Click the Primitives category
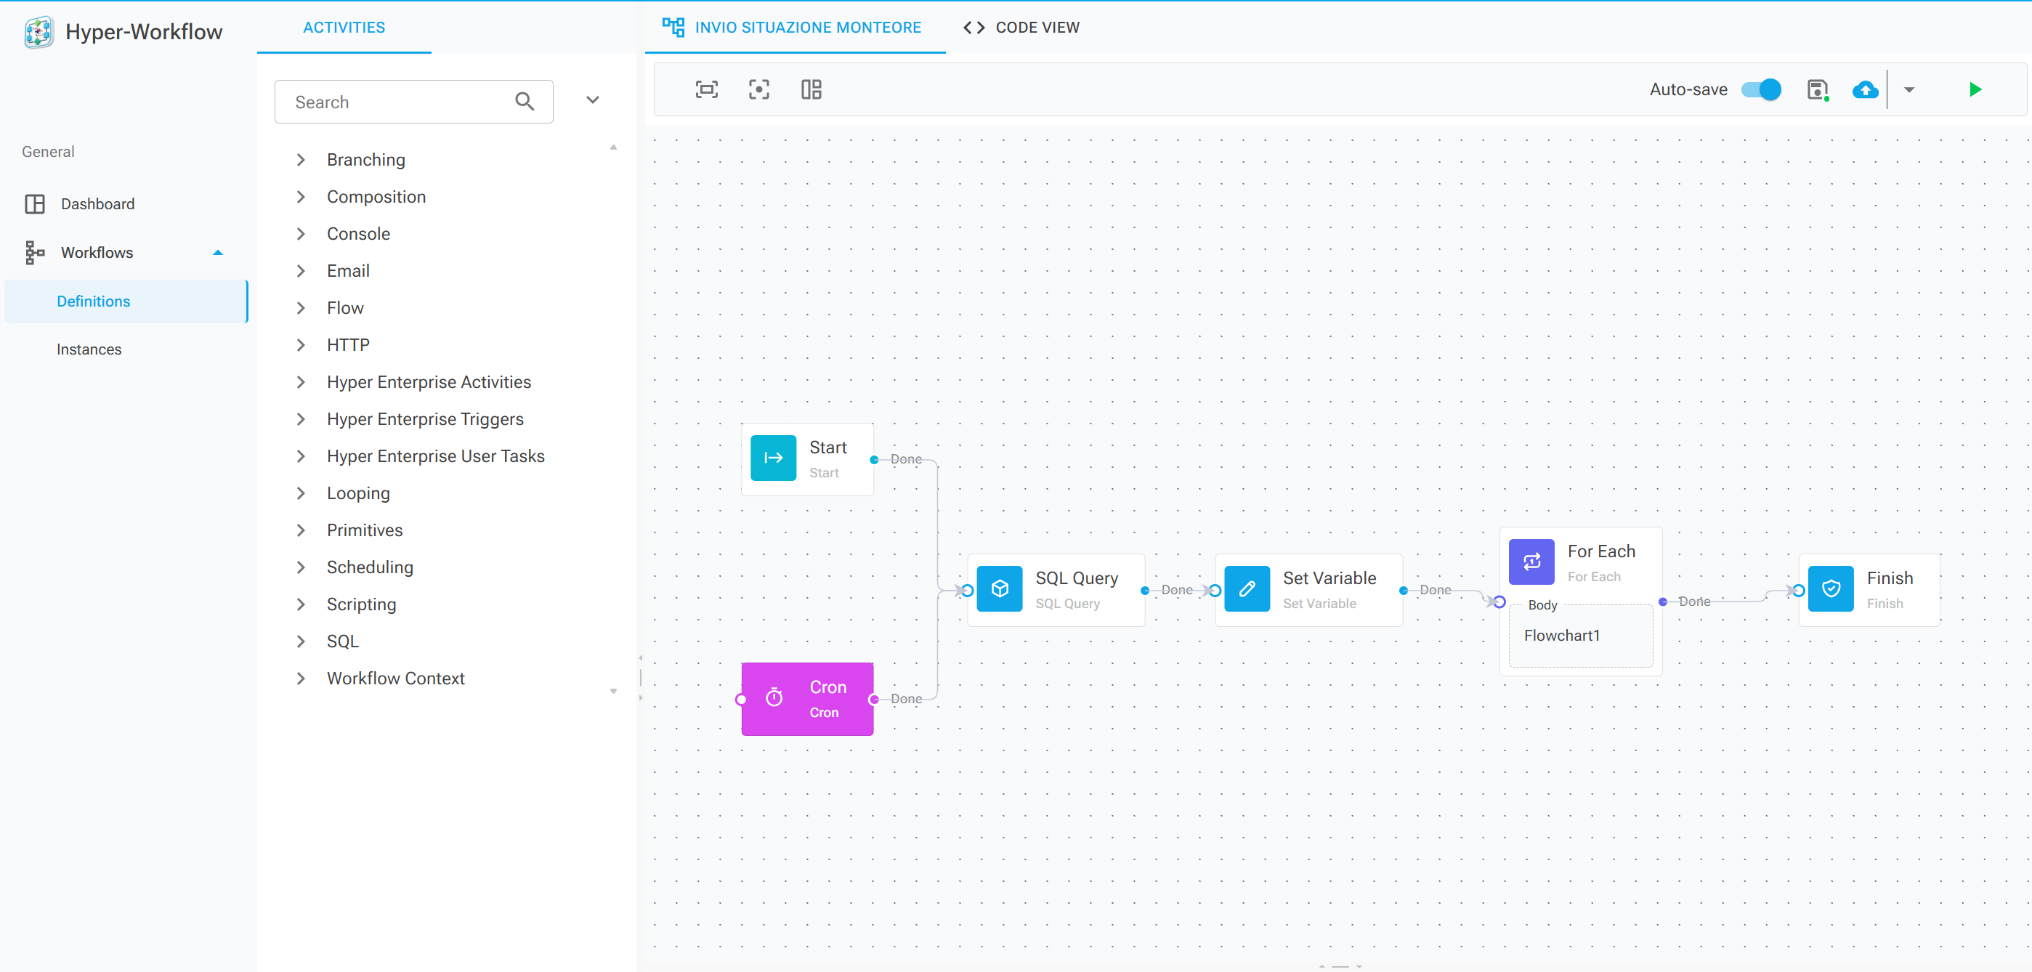Viewport: 2032px width, 972px height. point(365,530)
